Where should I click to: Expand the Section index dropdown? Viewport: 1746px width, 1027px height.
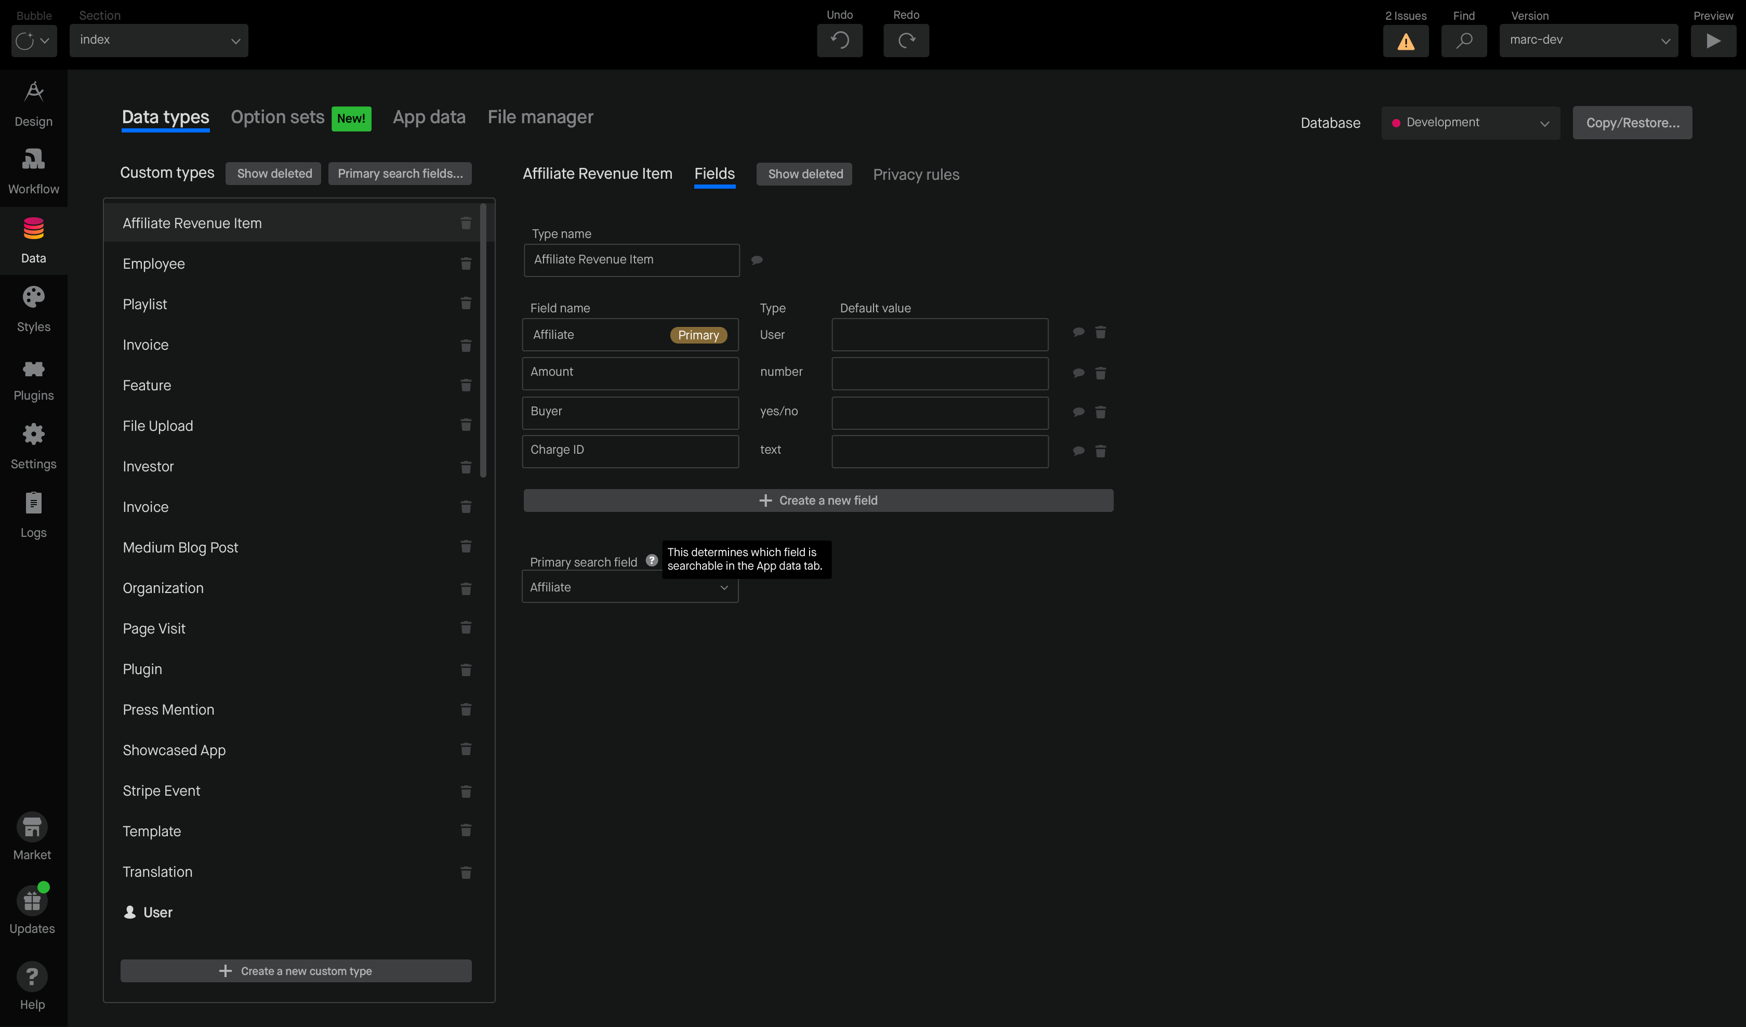click(x=158, y=40)
